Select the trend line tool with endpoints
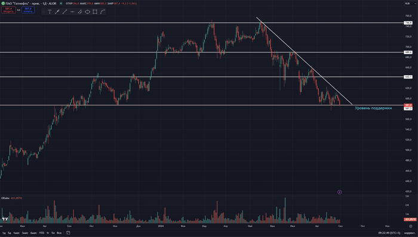The image size is (418, 237). point(57,12)
